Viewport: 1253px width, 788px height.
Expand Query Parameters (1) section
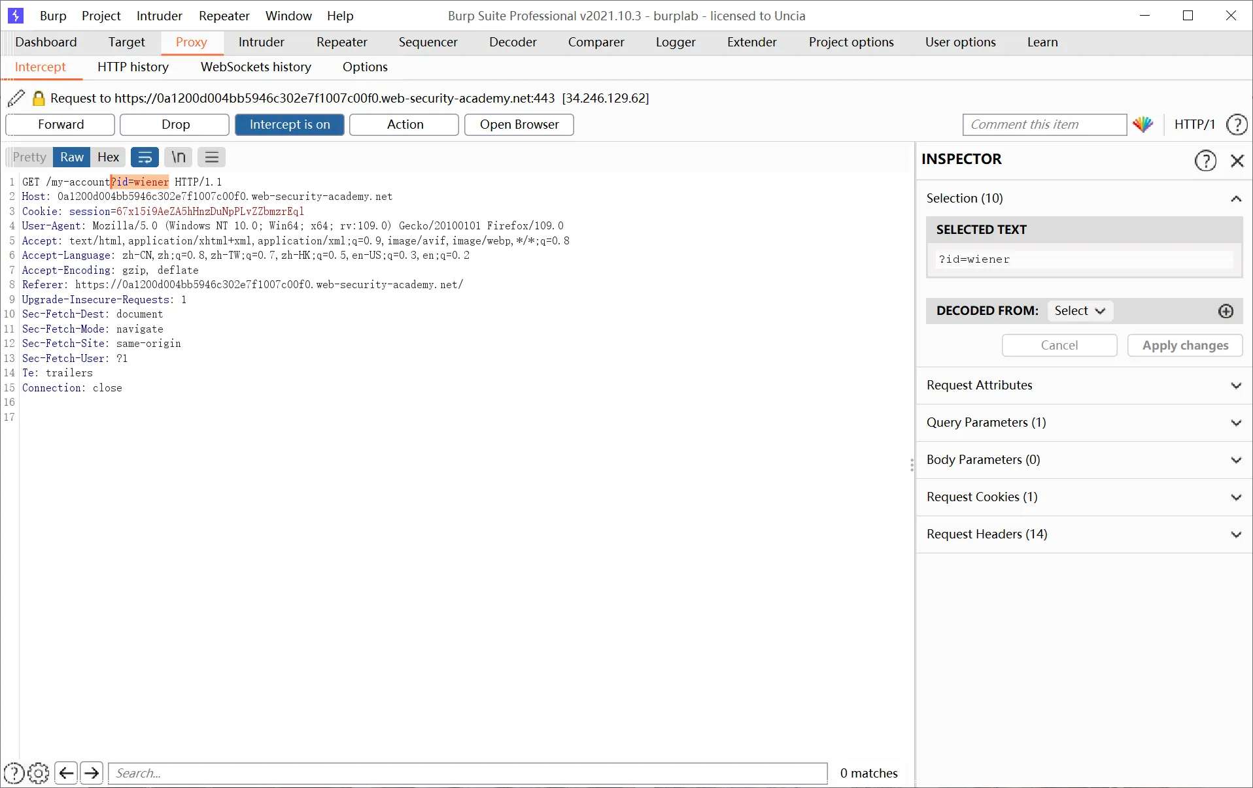(1084, 423)
